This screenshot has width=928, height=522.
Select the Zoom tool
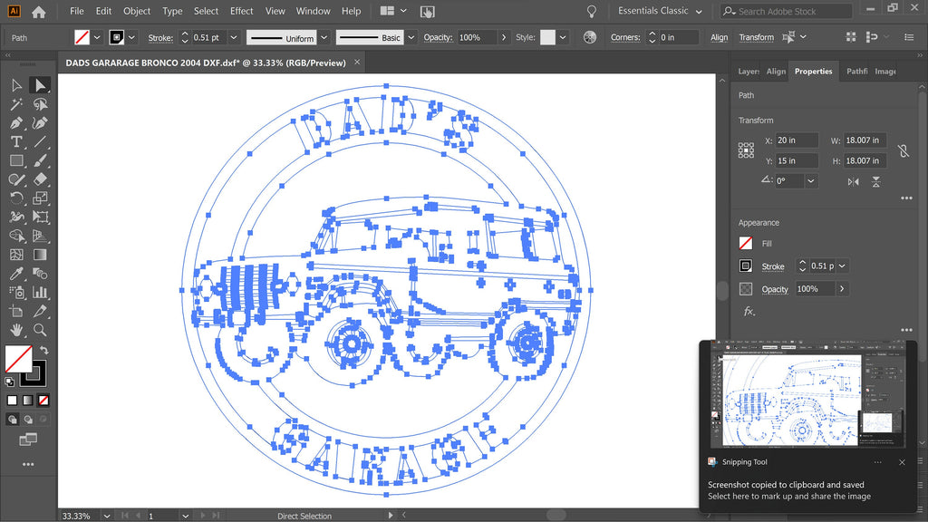(40, 330)
